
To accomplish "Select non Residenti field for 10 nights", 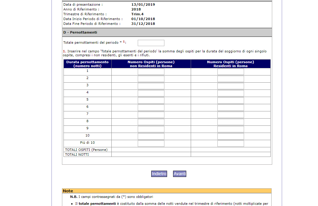I will click(151, 137).
